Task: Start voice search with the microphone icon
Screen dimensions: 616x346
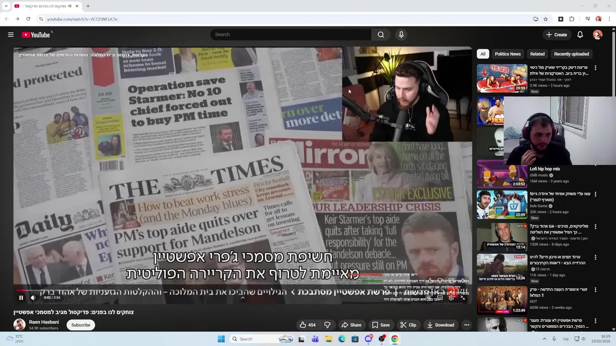Action: (401, 35)
